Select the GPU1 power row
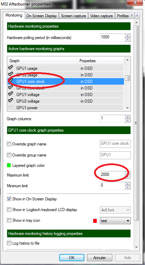Viewport: 145px width, 265px height. tap(66, 108)
